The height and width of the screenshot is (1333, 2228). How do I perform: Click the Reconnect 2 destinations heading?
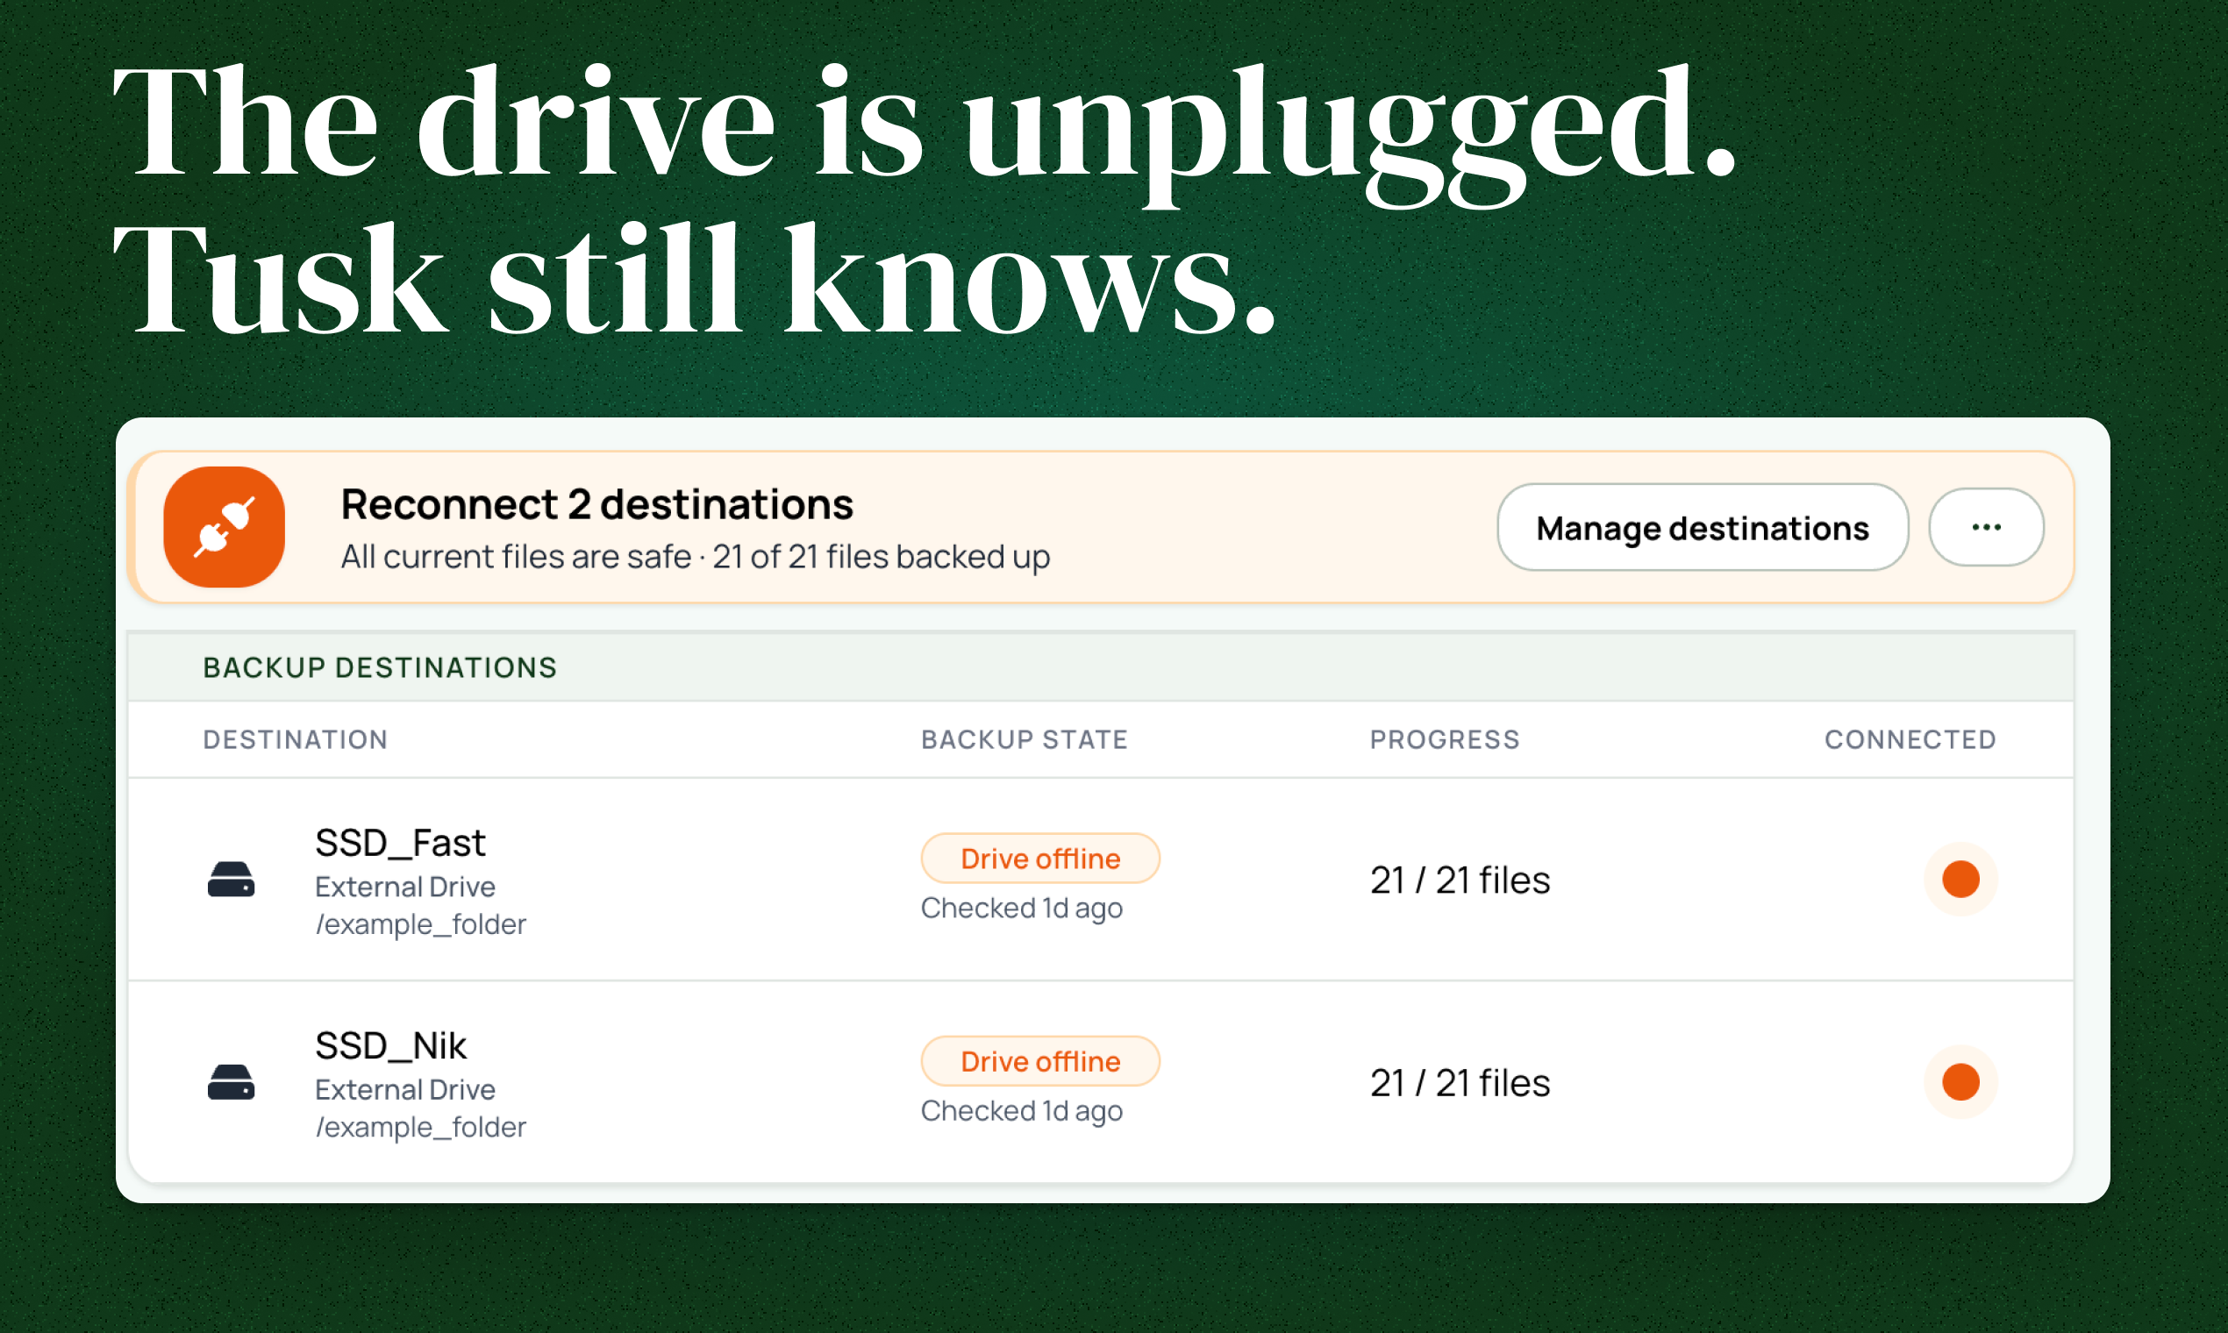pos(597,504)
